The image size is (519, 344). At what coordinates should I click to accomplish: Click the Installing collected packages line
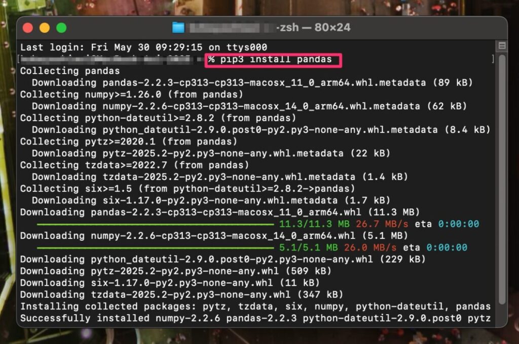click(x=255, y=306)
